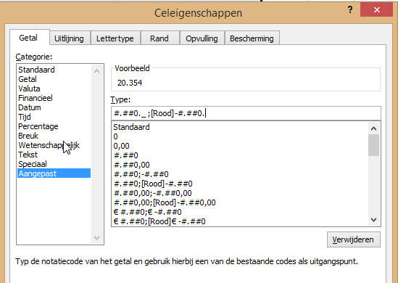Open the Bescherming tab

tap(252, 38)
